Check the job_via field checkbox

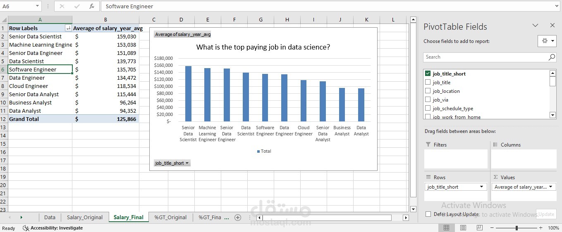pos(428,99)
